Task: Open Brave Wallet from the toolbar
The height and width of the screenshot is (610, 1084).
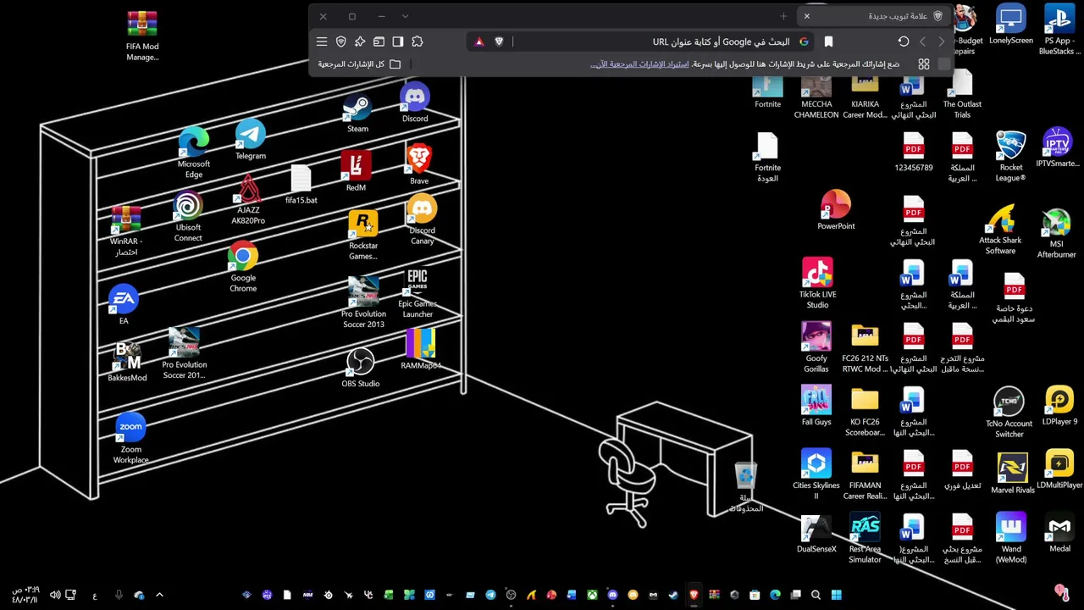Action: (379, 42)
